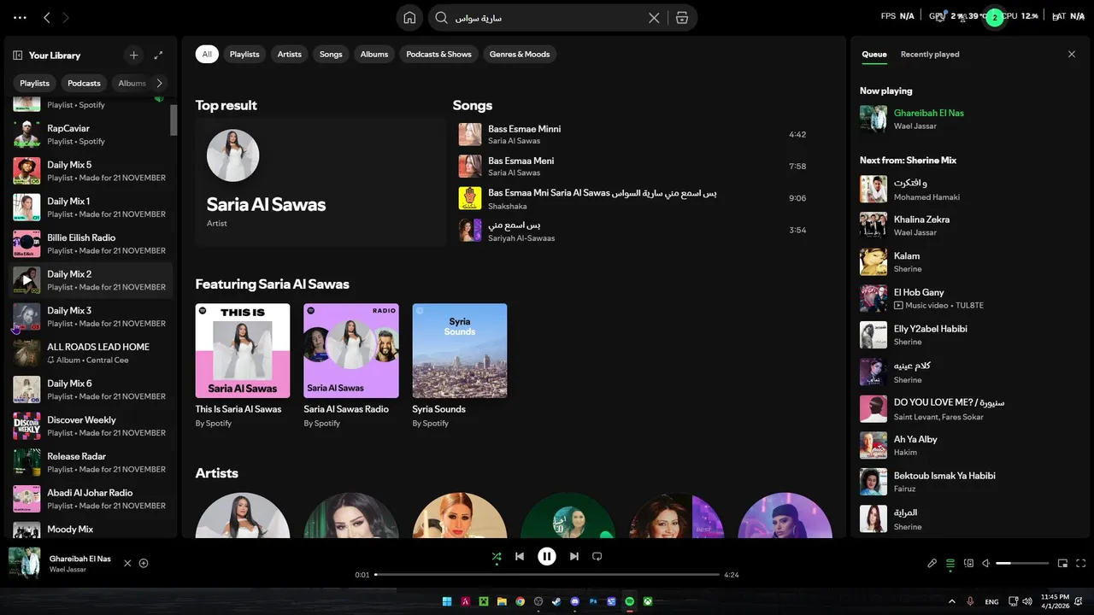The width and height of the screenshot is (1094, 615).
Task: Add Ghareibah El Nas to Liked Songs
Action: pyautogui.click(x=144, y=563)
